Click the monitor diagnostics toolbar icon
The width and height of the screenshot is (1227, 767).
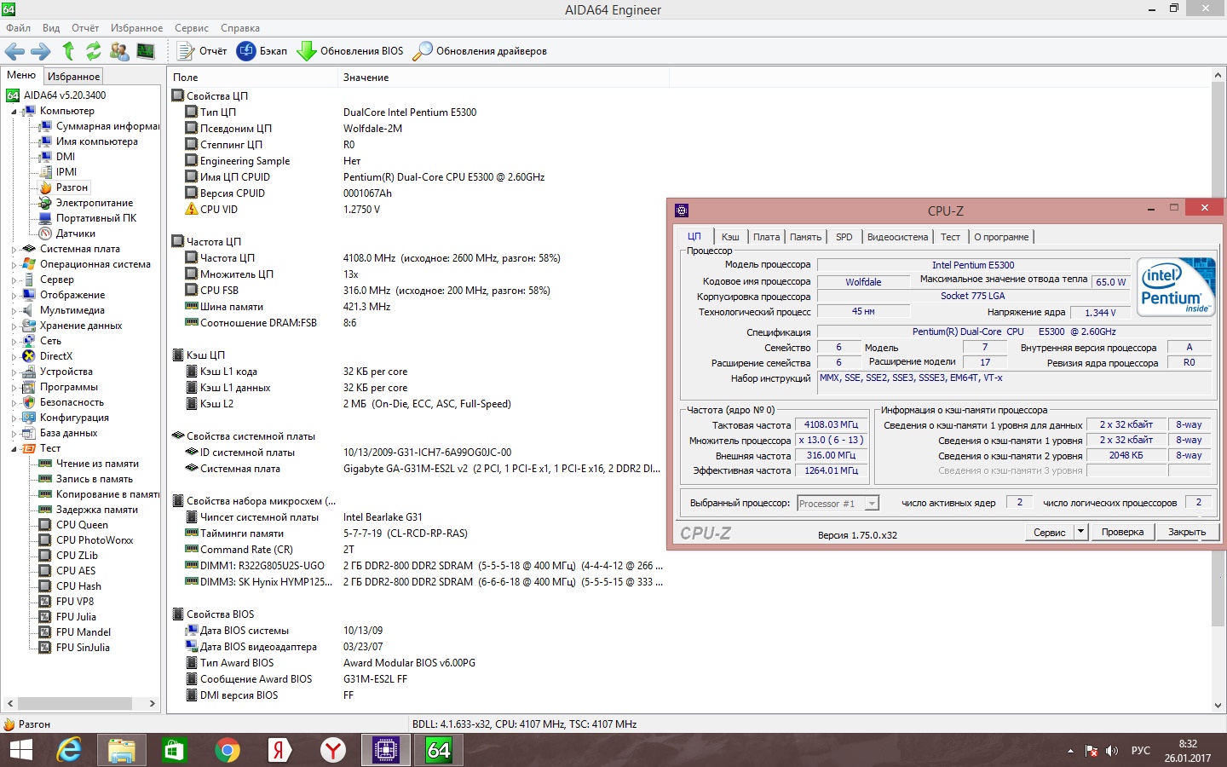point(146,51)
